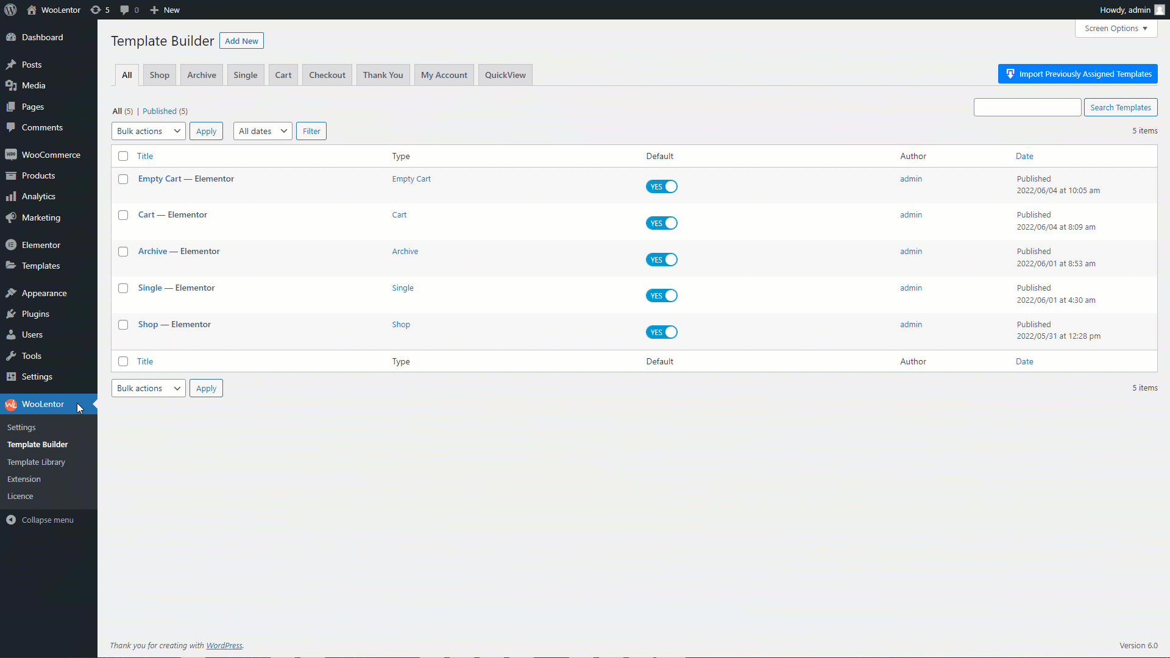Open updates via the refresh icon

tap(95, 10)
